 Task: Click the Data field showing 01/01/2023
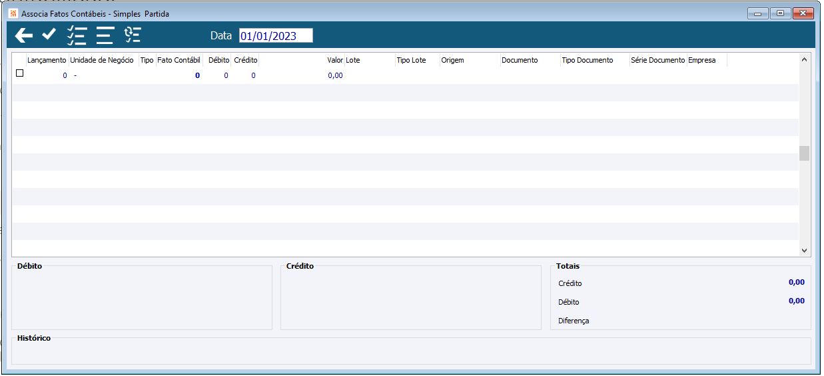coord(276,36)
